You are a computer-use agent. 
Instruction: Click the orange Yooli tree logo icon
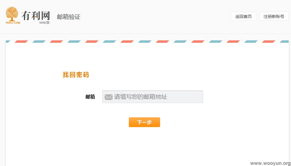click(12, 14)
